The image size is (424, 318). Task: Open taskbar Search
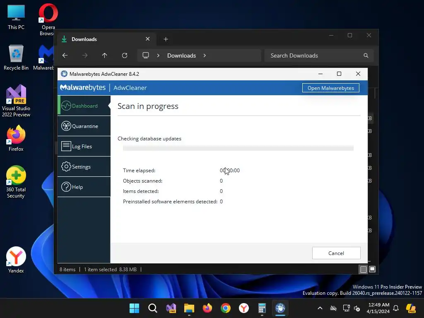(x=153, y=308)
